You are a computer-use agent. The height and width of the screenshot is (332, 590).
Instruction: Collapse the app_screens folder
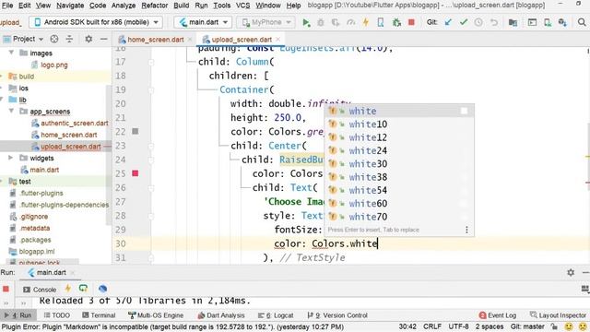(x=11, y=111)
